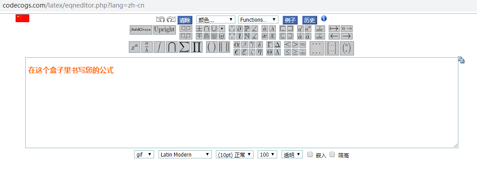This screenshot has height=173, width=477.
Task: Insert the left arrow symbol
Action: tap(334, 36)
